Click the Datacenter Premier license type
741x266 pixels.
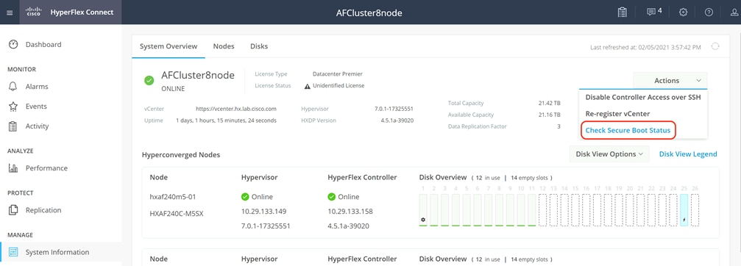338,74
